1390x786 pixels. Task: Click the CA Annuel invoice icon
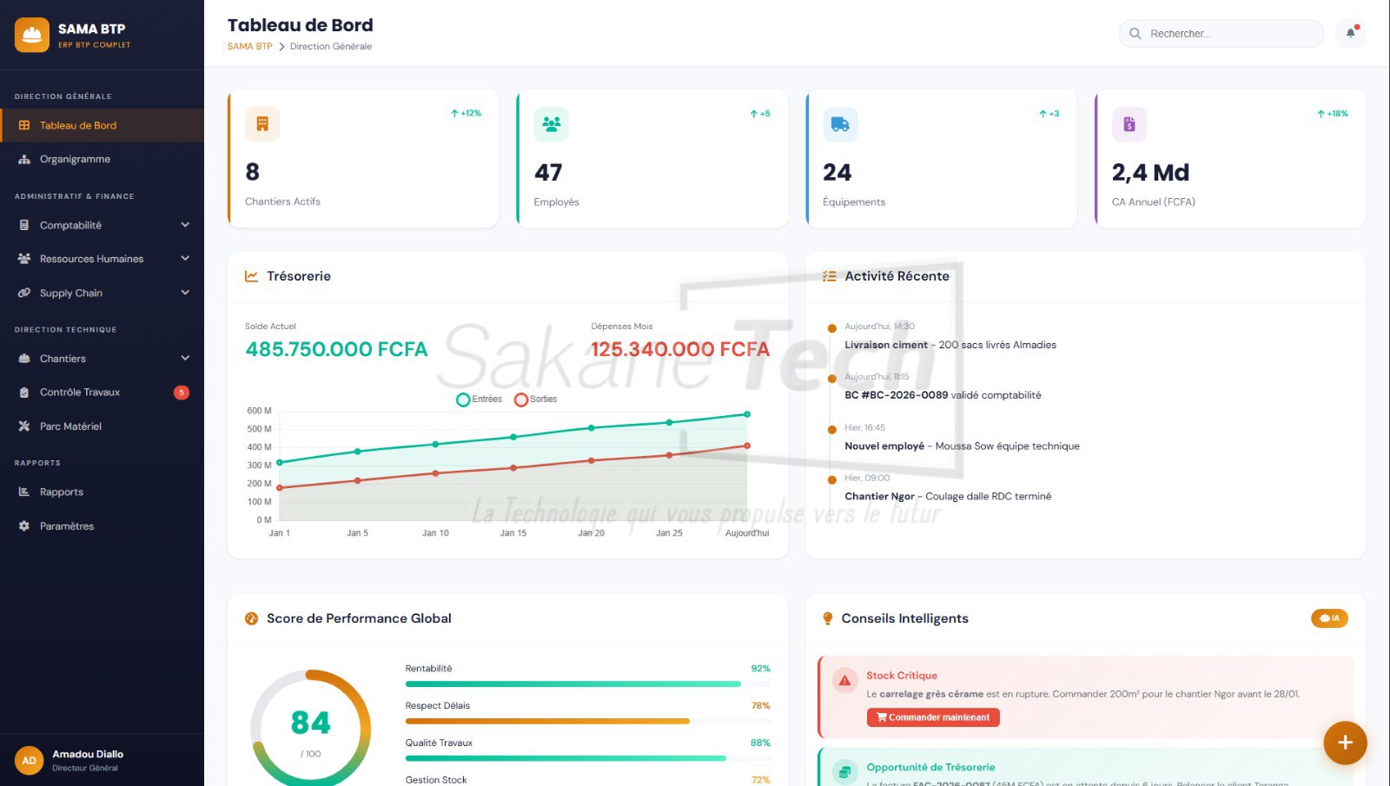coord(1129,124)
